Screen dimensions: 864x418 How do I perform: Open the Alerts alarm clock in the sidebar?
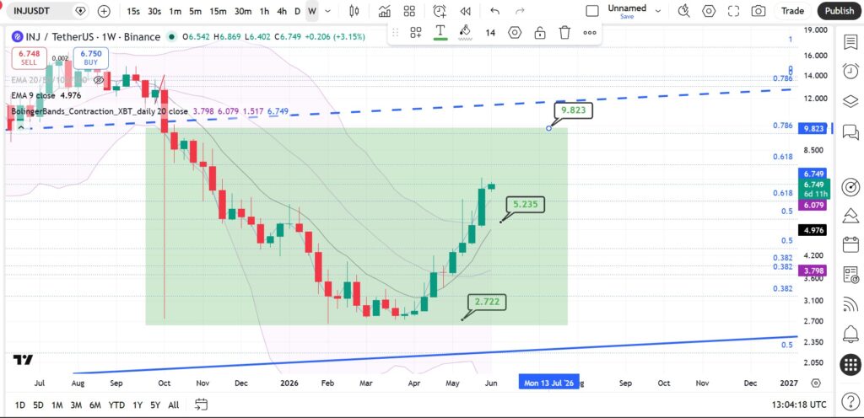[850, 71]
